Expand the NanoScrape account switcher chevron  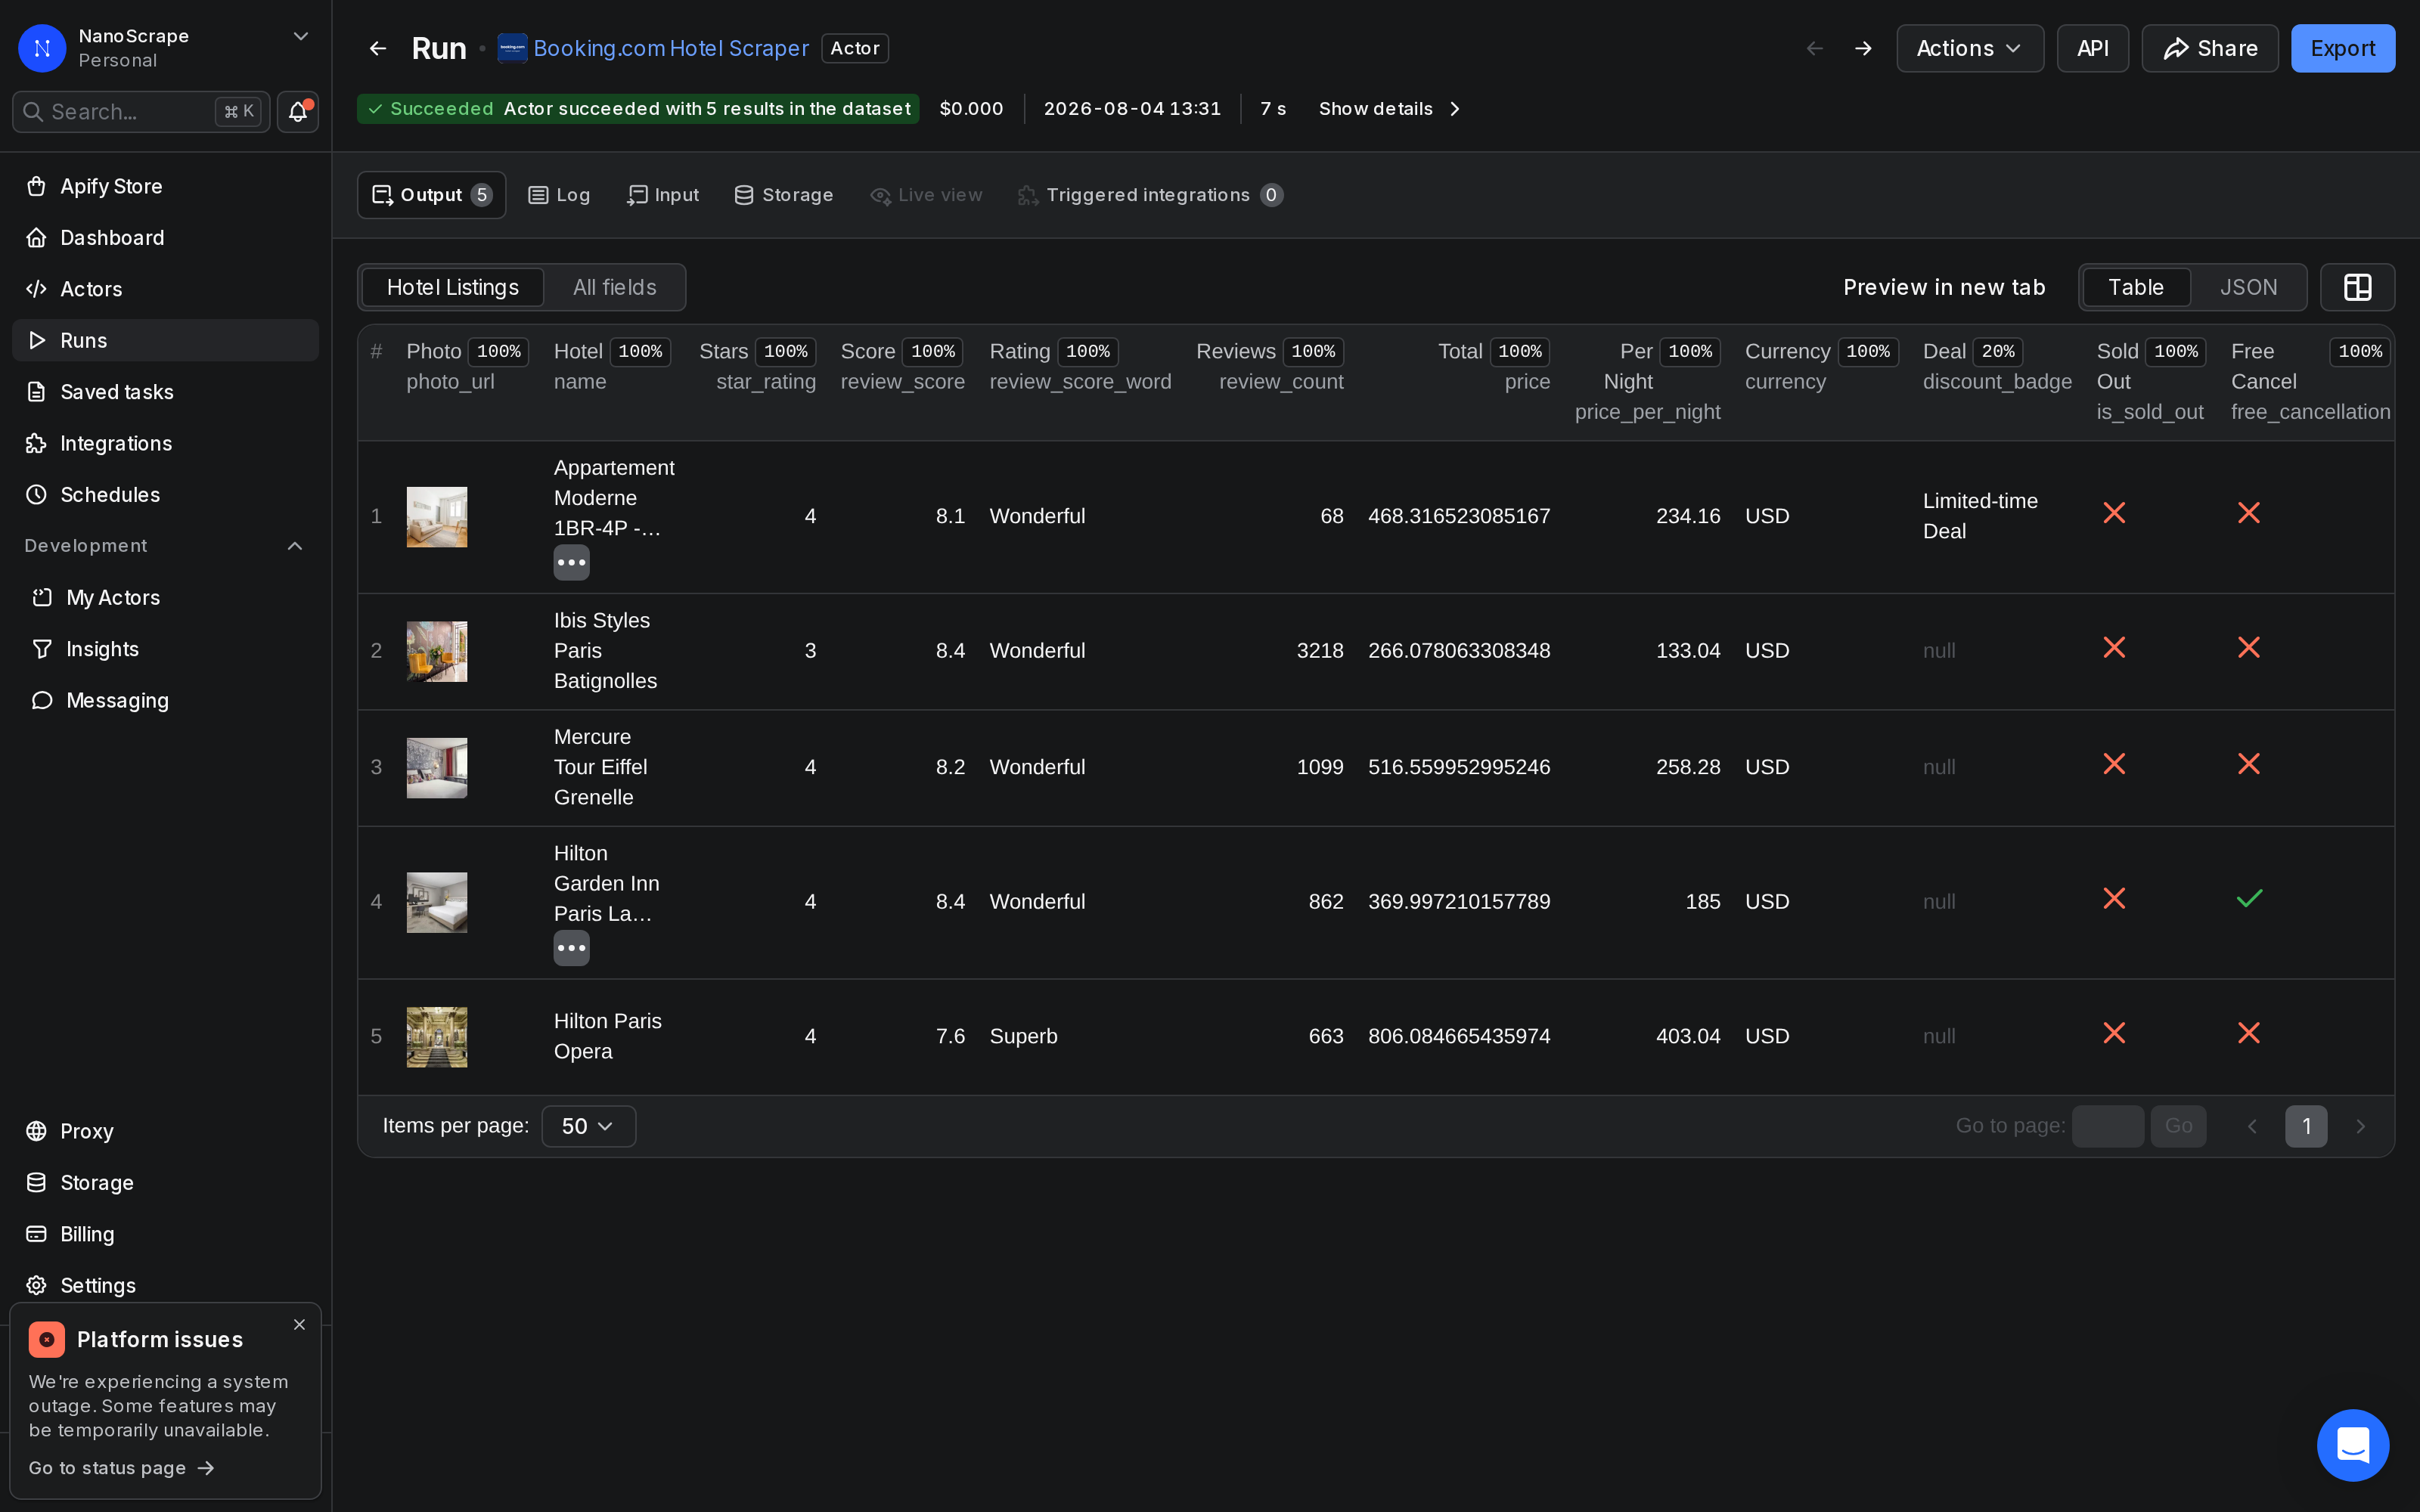tap(300, 36)
